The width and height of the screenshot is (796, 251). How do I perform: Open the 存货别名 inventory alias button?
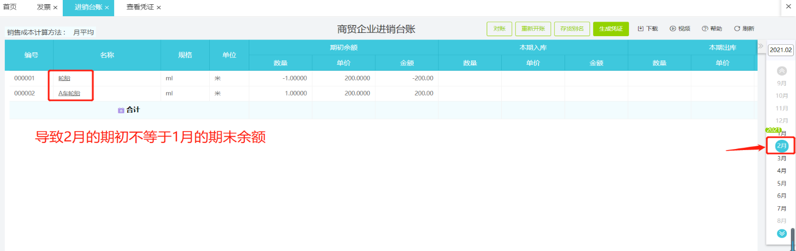click(572, 29)
